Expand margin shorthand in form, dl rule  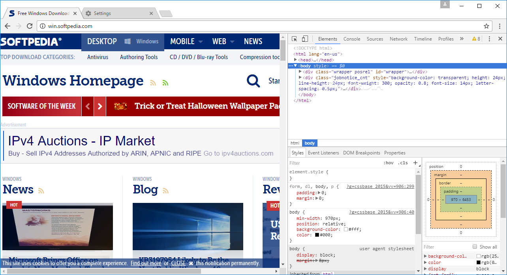317,199
